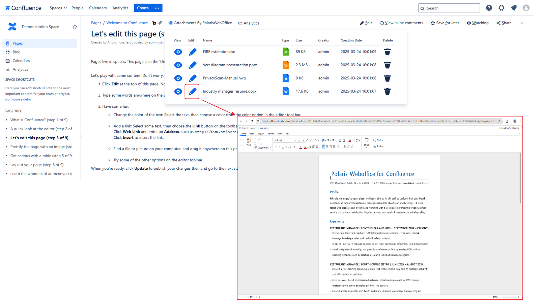Click the Confluence logo
Viewport: 543px width, 303px height.
23,8
